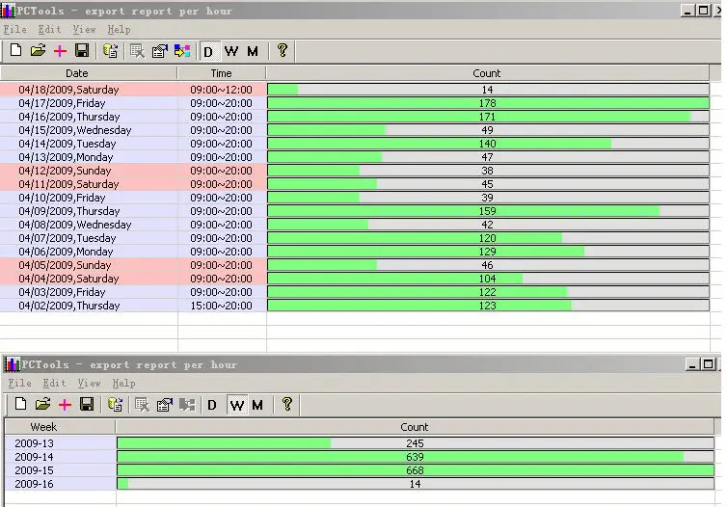Click the list filter icon in top window toolbar

(x=138, y=51)
